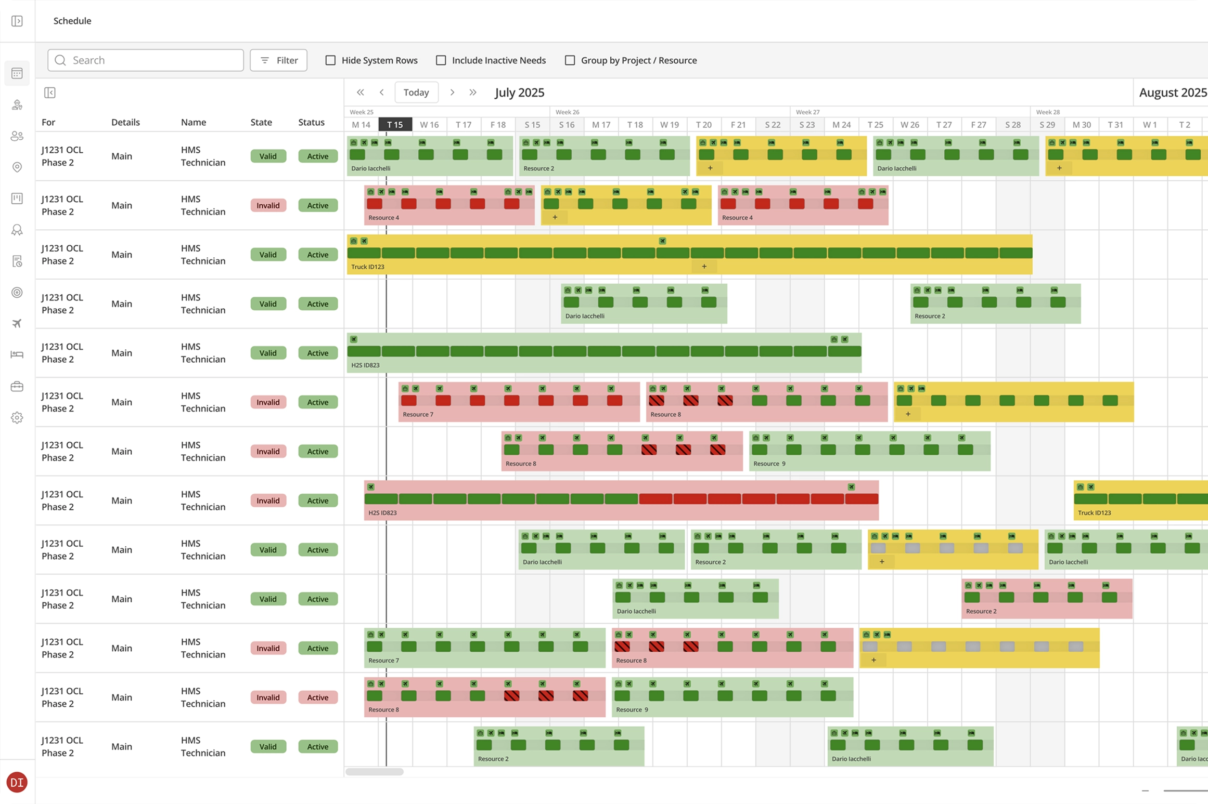Collapse the left details panel

click(50, 93)
